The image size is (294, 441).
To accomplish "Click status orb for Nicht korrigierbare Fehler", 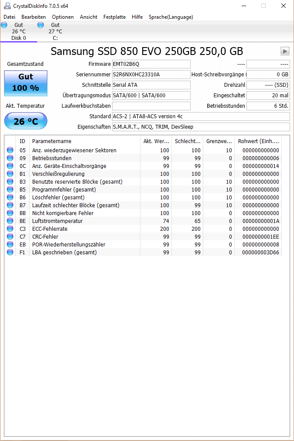I will (x=10, y=213).
